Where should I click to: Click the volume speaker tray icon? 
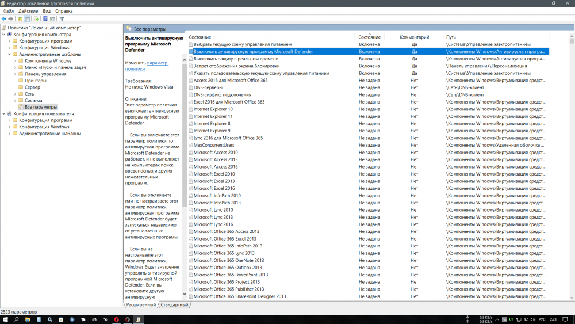pos(532,319)
